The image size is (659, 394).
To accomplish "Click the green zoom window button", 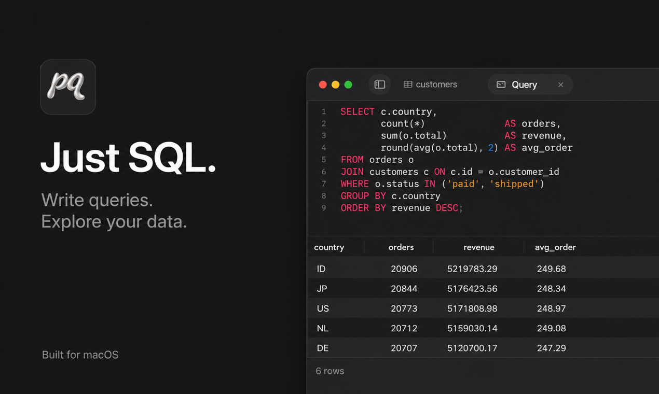I will tap(348, 85).
